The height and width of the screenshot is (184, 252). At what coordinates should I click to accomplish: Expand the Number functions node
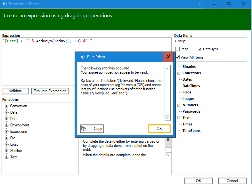point(6,151)
